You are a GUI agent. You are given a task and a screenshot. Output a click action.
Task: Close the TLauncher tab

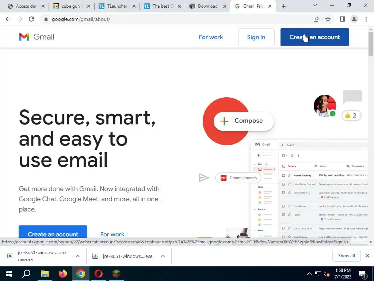coord(134,6)
